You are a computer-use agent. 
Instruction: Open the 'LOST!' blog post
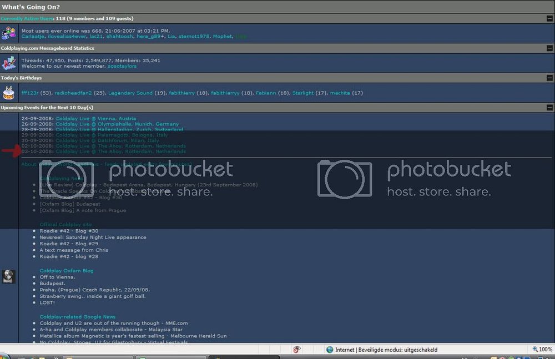[47, 302]
